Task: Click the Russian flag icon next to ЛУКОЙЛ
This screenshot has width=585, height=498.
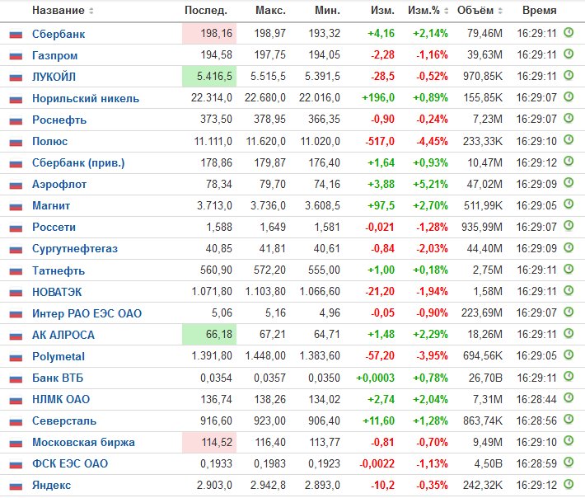Action: coord(16,78)
